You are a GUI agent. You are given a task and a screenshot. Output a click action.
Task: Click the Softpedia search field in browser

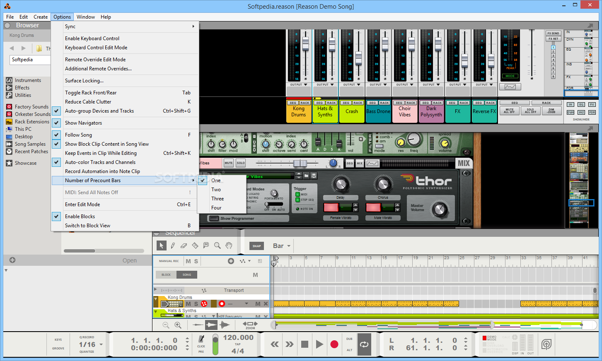30,60
